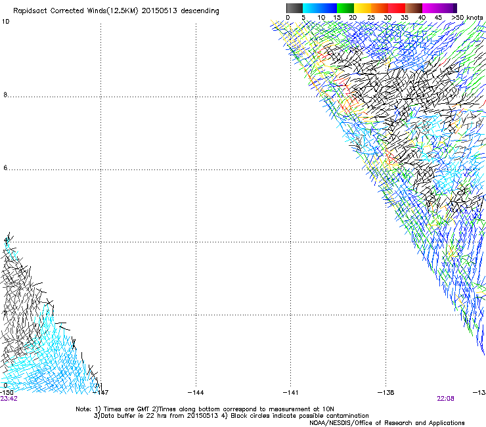Screen dimensions: 486x427
Task: Click the latitude label '8'
Action: [x=5, y=95]
